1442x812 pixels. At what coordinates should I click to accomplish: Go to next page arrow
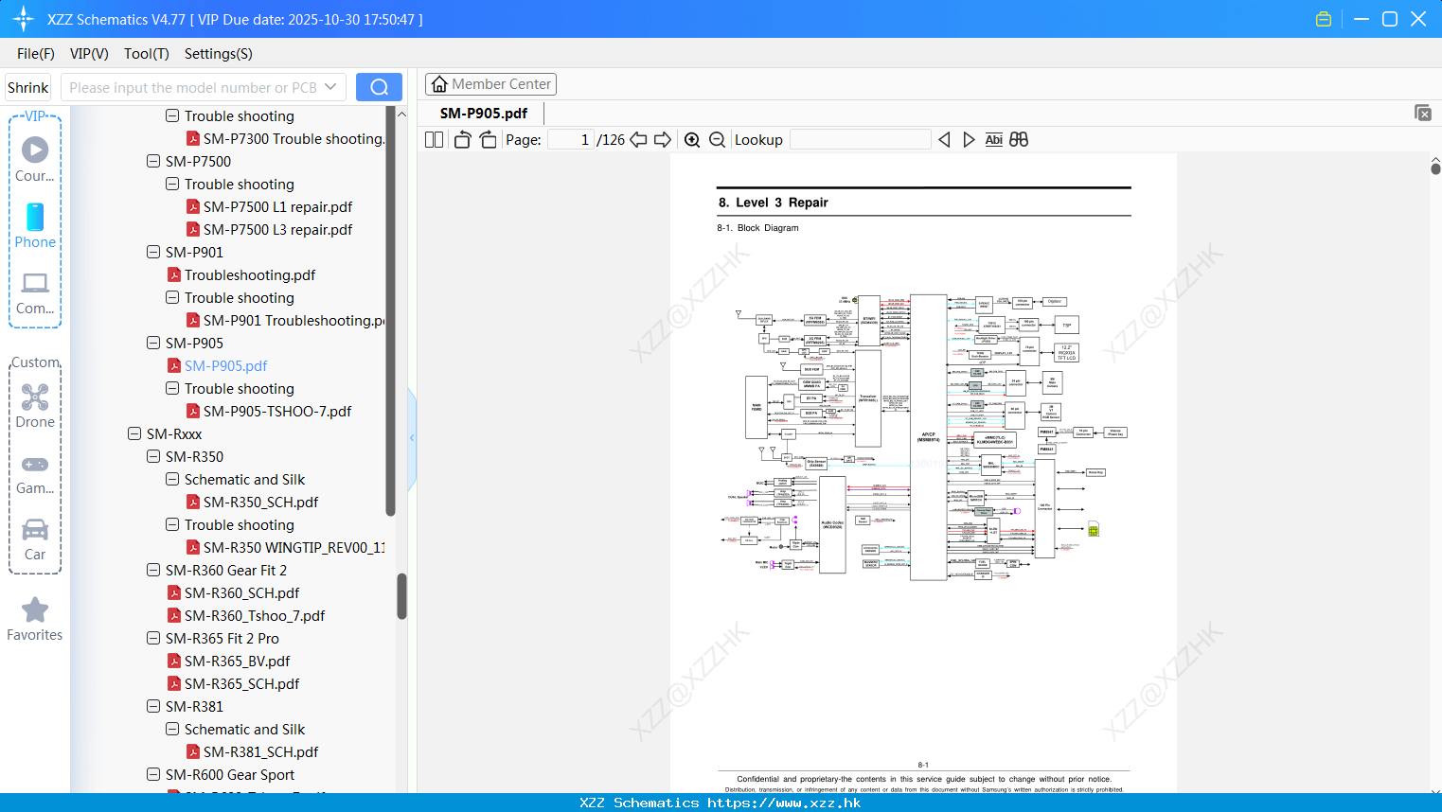pyautogui.click(x=663, y=139)
